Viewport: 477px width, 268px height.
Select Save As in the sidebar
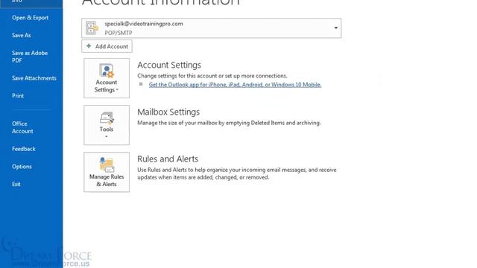pos(22,35)
